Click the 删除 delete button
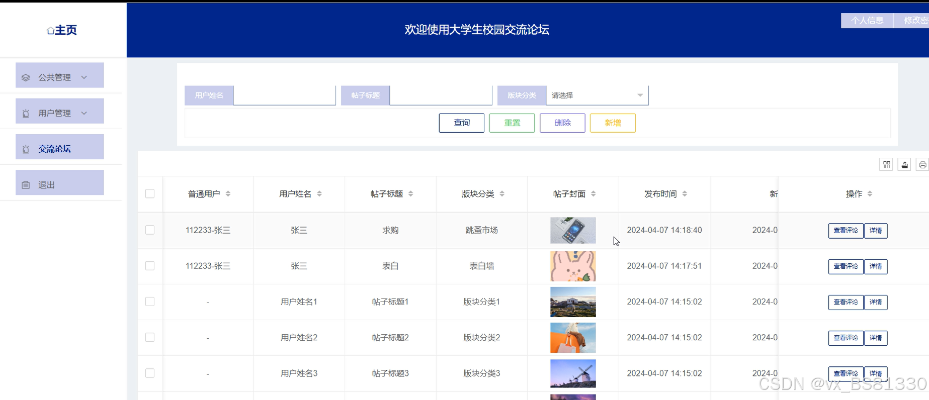929x400 pixels. coord(562,123)
